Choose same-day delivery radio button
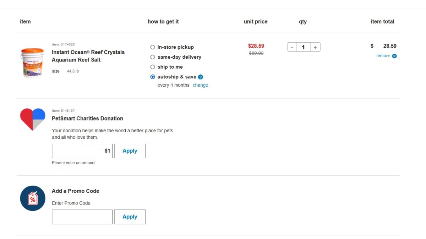This screenshot has width=426, height=239. (x=153, y=57)
